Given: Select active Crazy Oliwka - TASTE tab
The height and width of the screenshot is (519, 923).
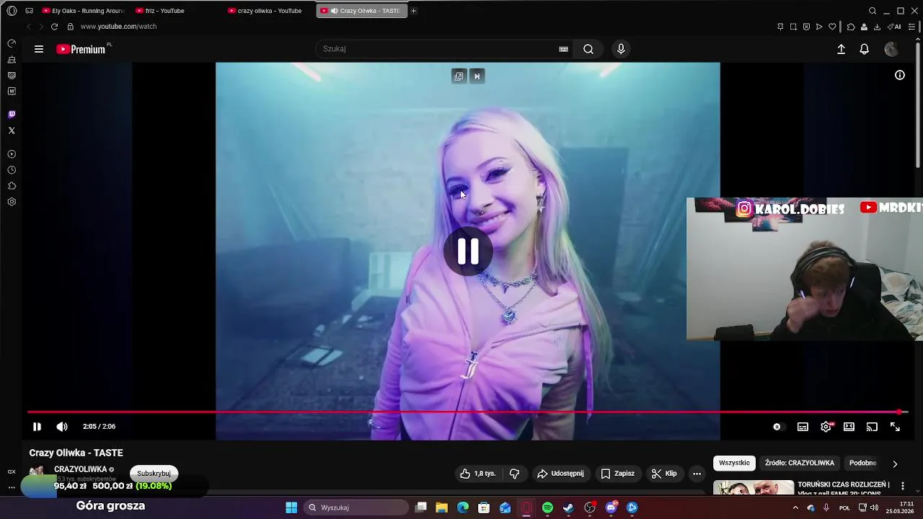Looking at the screenshot, I should tap(361, 11).
